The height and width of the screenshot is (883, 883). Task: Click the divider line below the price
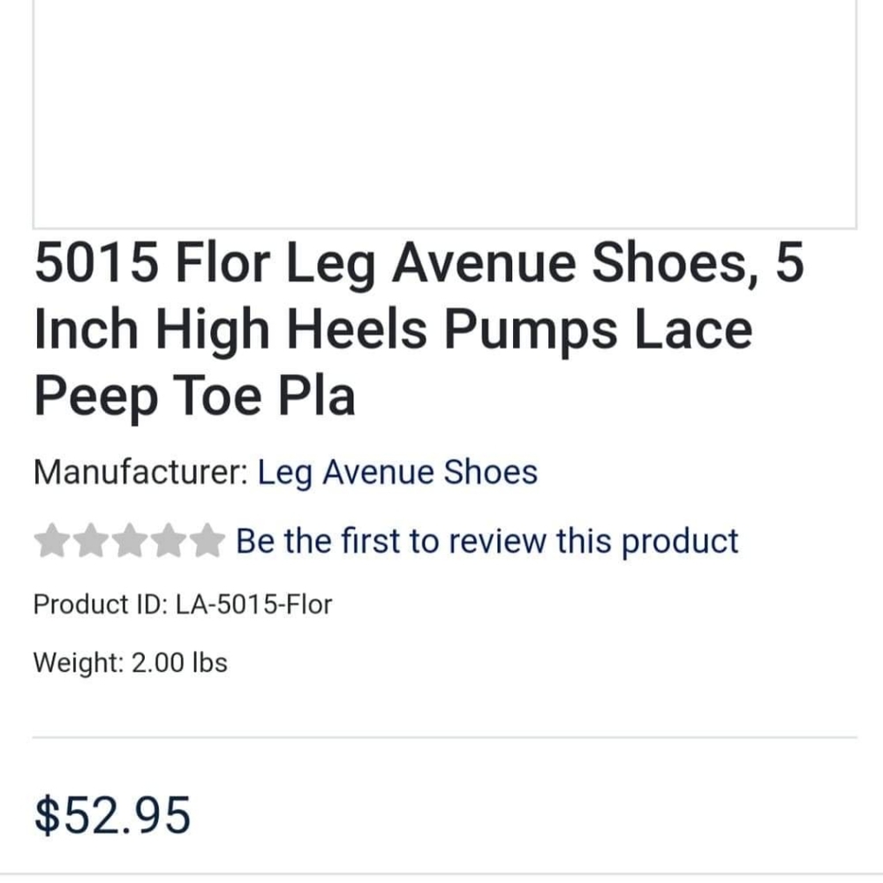[x=444, y=874]
